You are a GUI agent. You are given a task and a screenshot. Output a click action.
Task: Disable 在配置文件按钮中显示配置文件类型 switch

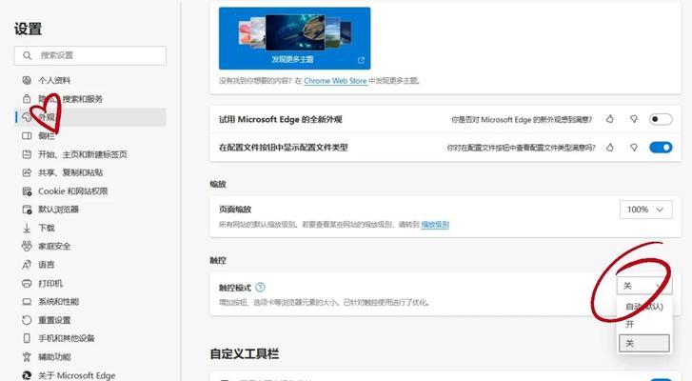click(661, 147)
